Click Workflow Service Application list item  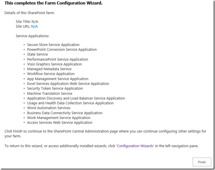51,74
